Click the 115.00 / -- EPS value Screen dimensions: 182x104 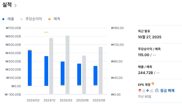(147, 55)
